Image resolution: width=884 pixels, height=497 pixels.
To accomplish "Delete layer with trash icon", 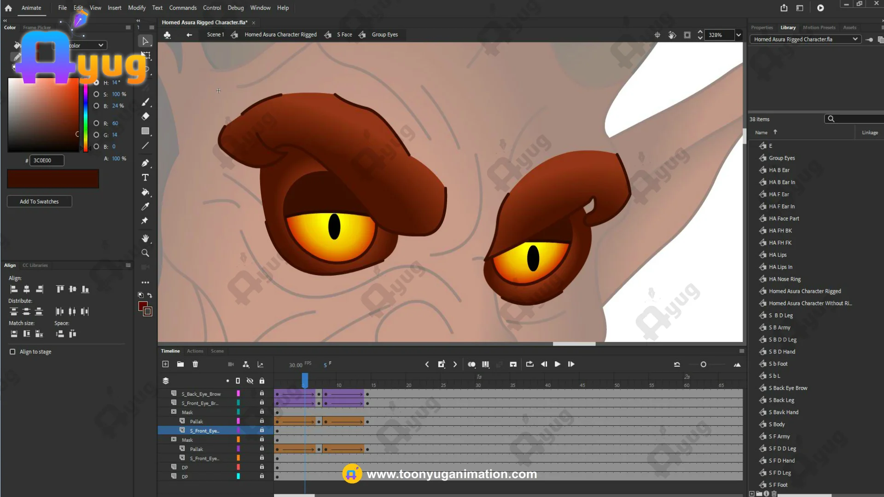I will tap(195, 364).
